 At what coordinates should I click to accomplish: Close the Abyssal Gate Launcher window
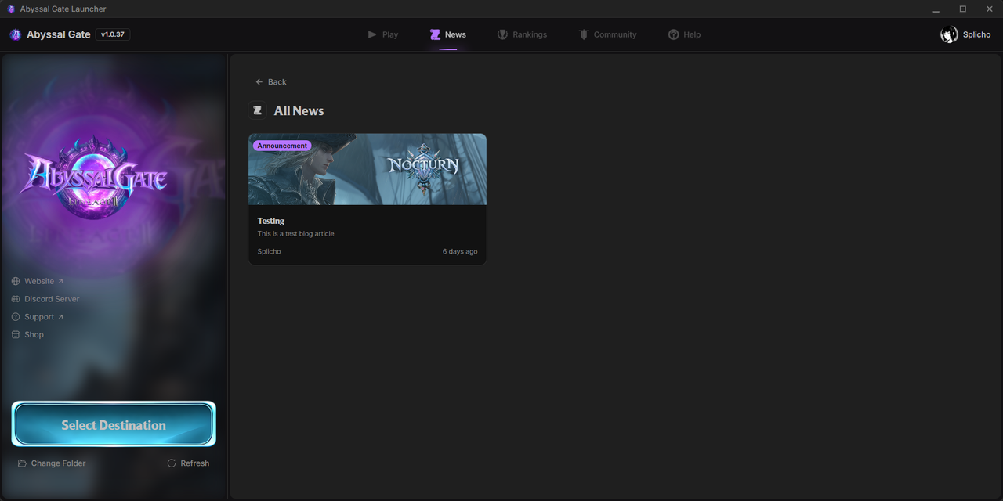click(990, 9)
